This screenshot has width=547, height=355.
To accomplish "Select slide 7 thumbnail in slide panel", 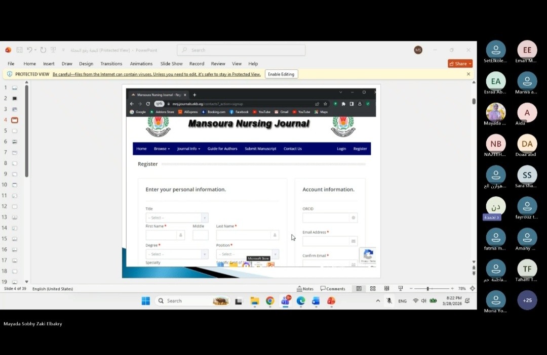I will point(15,152).
